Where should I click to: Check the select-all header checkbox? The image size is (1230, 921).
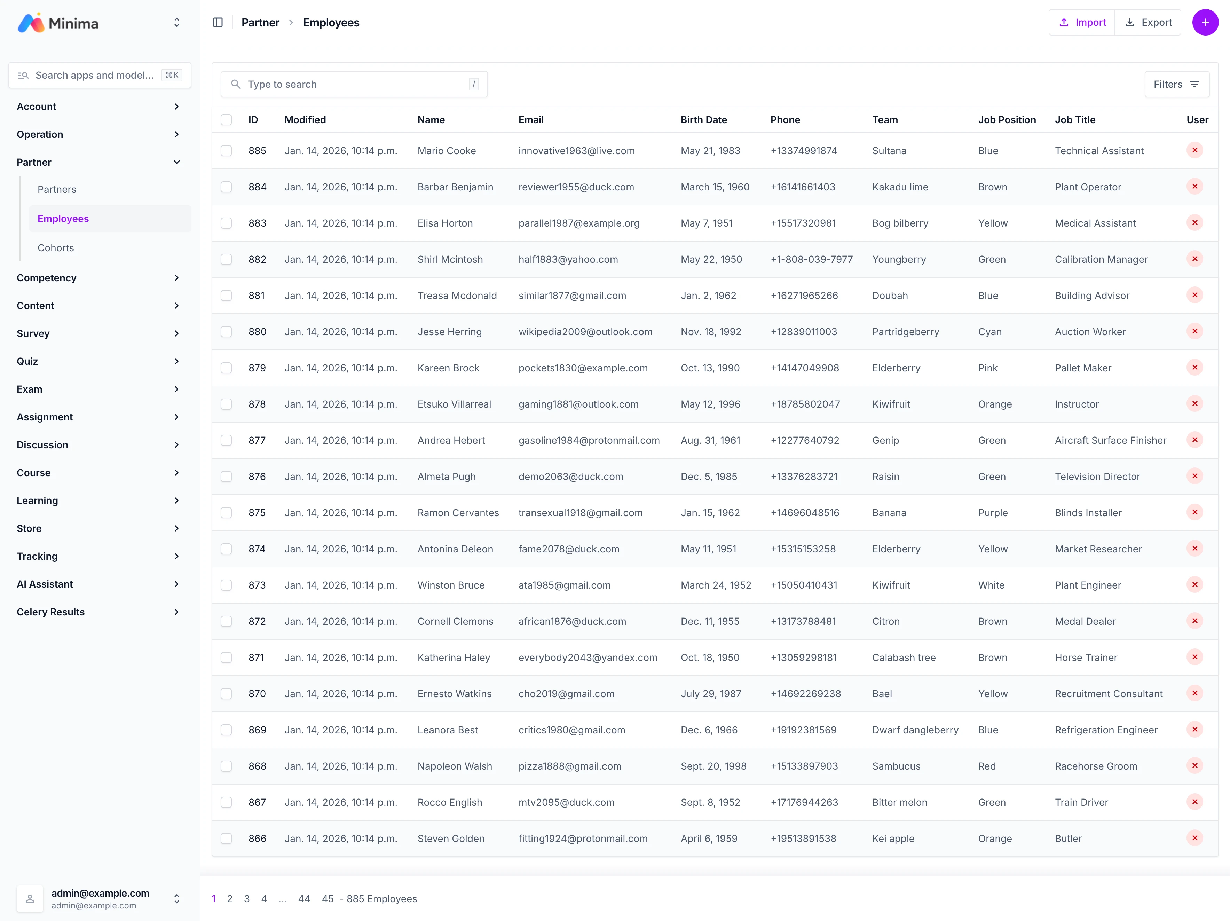[x=226, y=120]
